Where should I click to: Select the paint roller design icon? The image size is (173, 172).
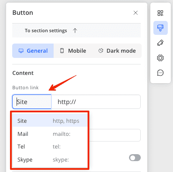pyautogui.click(x=160, y=28)
